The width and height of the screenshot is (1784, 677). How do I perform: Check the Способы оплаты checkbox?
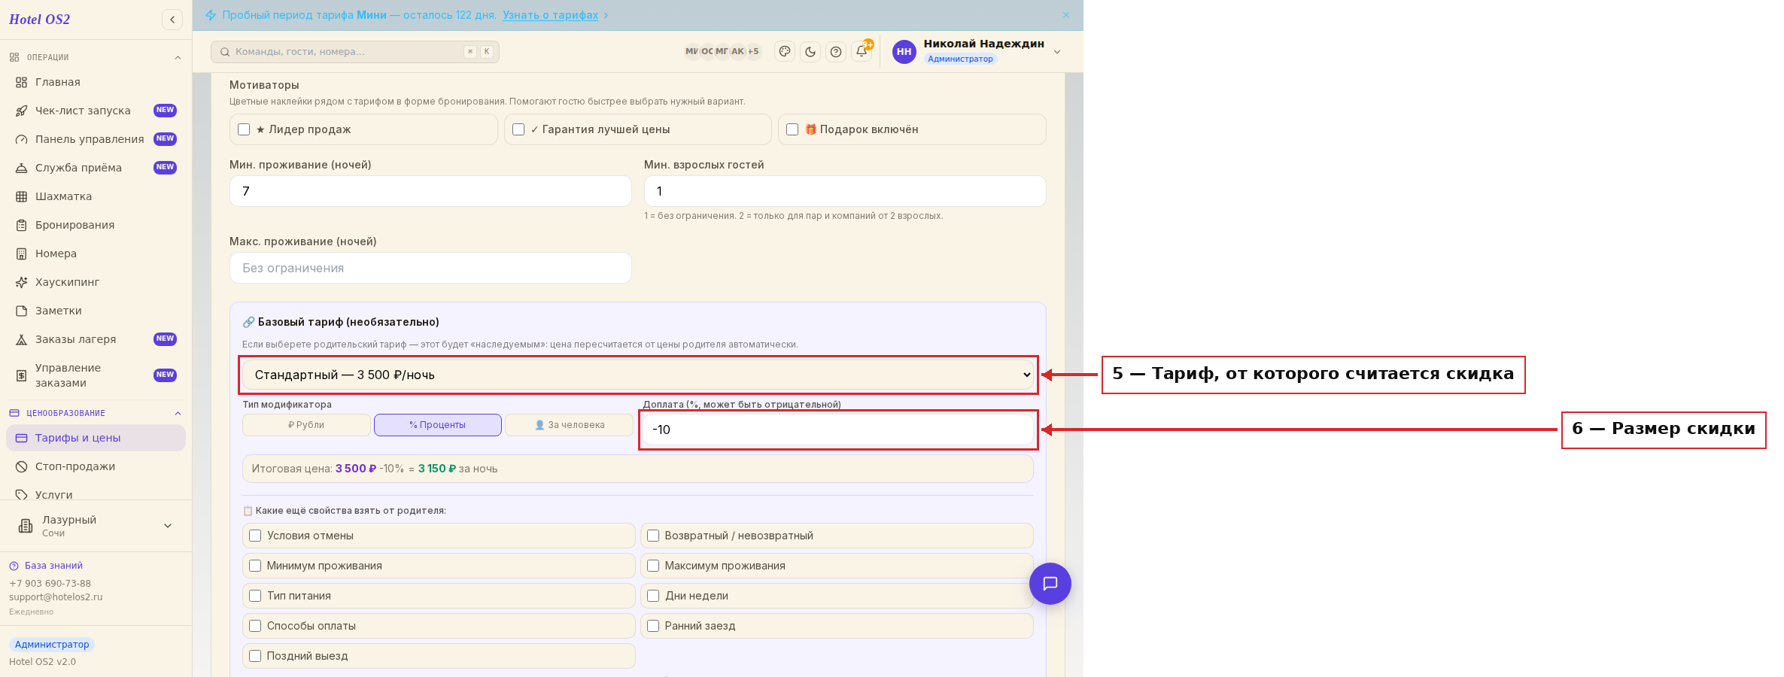[x=255, y=626]
